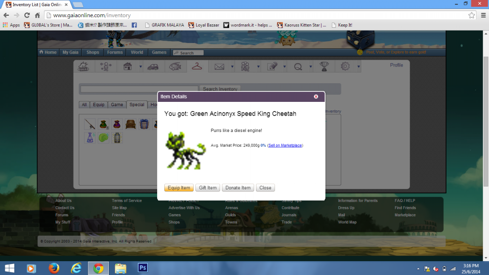Open the Loyal Bazaar bookmark
The width and height of the screenshot is (489, 275).
203,25
